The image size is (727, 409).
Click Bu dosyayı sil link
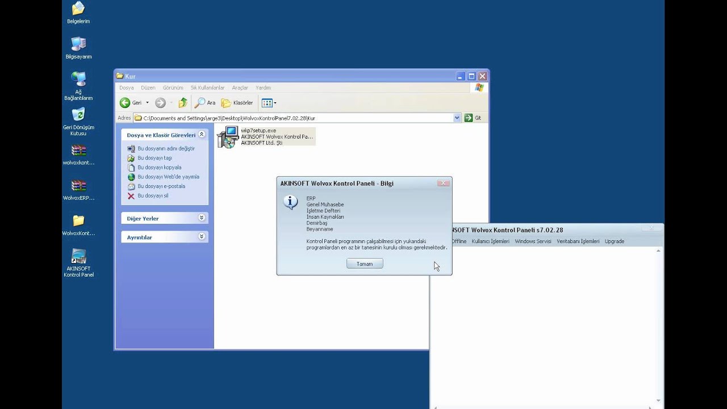(153, 196)
